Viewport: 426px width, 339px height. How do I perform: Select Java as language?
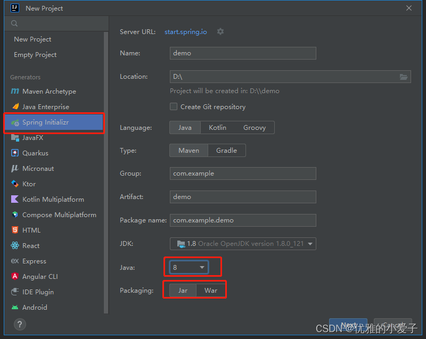pyautogui.click(x=185, y=128)
